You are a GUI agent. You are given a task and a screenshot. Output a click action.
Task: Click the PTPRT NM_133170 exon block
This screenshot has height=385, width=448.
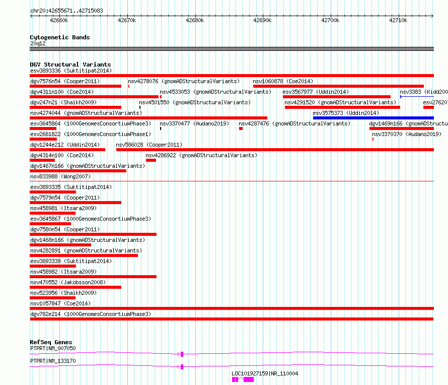[x=182, y=367]
